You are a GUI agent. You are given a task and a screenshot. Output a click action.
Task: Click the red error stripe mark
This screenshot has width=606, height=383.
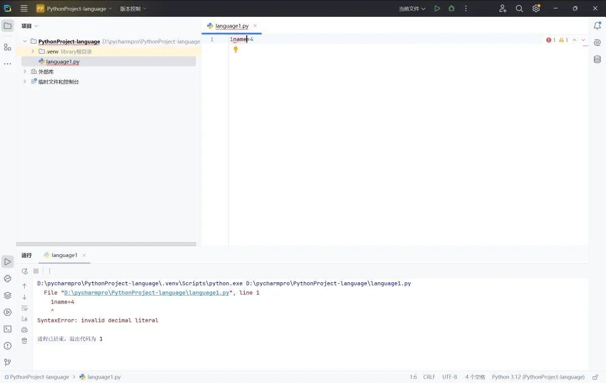tap(585, 45)
